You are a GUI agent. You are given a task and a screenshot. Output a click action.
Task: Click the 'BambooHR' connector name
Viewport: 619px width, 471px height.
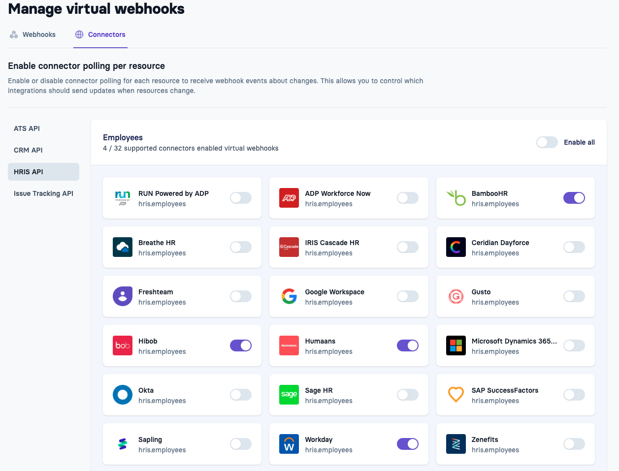coord(489,193)
